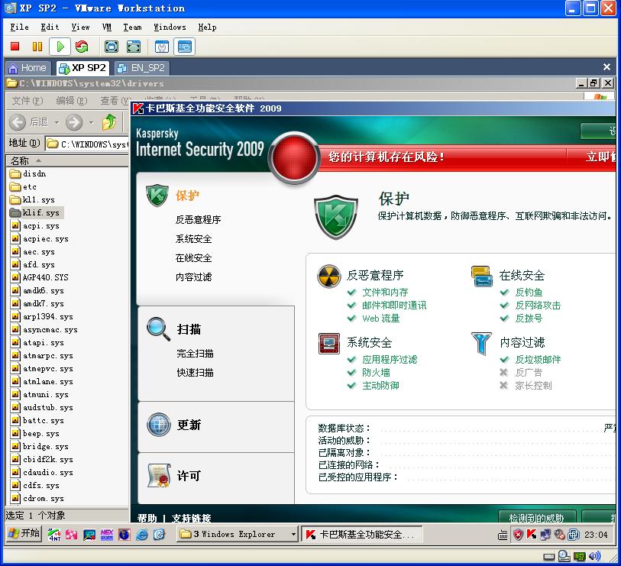This screenshot has width=621, height=566.
Task: Open the forward button history dropdown arrow
Action: point(92,123)
